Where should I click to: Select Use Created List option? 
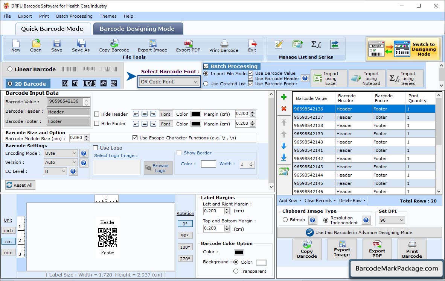[x=206, y=84]
